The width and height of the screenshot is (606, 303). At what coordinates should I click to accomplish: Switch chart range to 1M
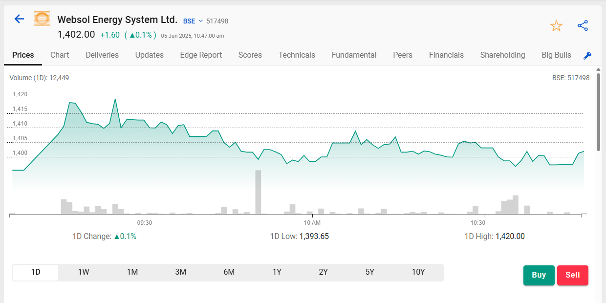point(132,272)
